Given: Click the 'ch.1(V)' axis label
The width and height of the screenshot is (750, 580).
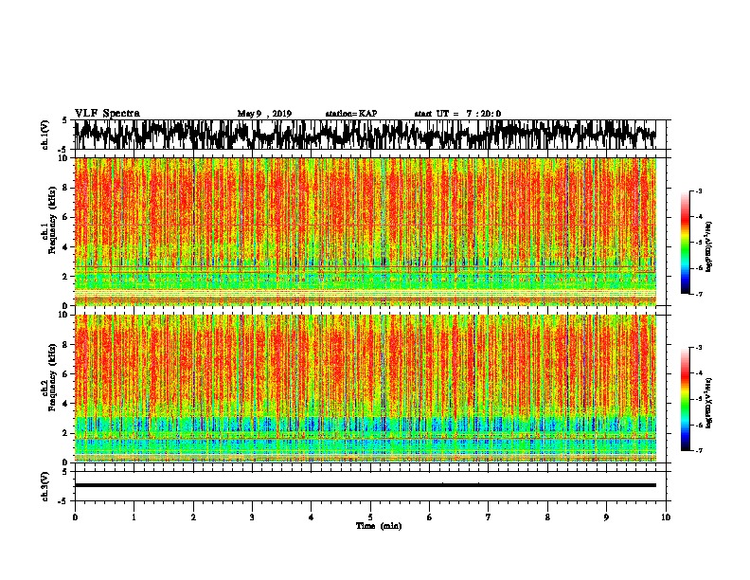Looking at the screenshot, I should (45, 135).
